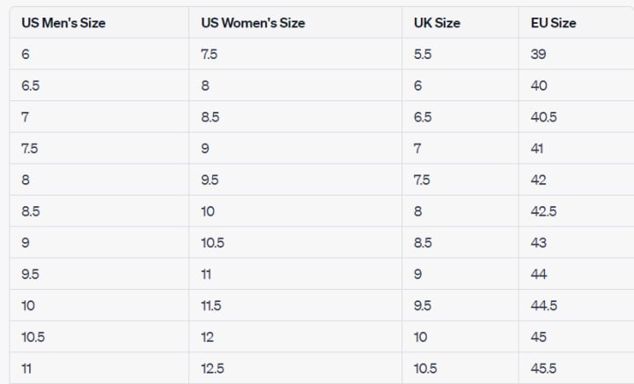
Task: Select US Women's size 12.5 cell
Action: click(x=211, y=369)
